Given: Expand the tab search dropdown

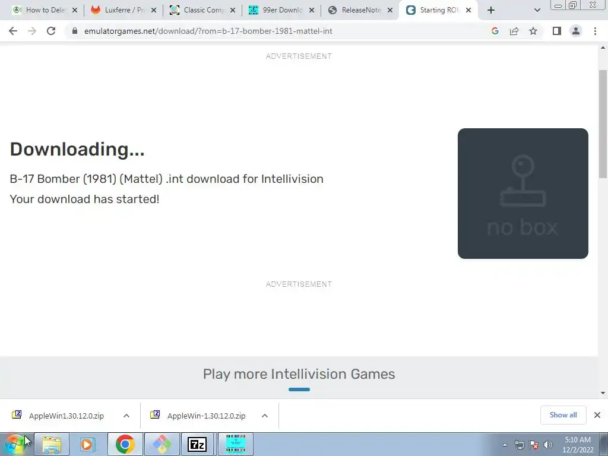Looking at the screenshot, I should pos(537,10).
